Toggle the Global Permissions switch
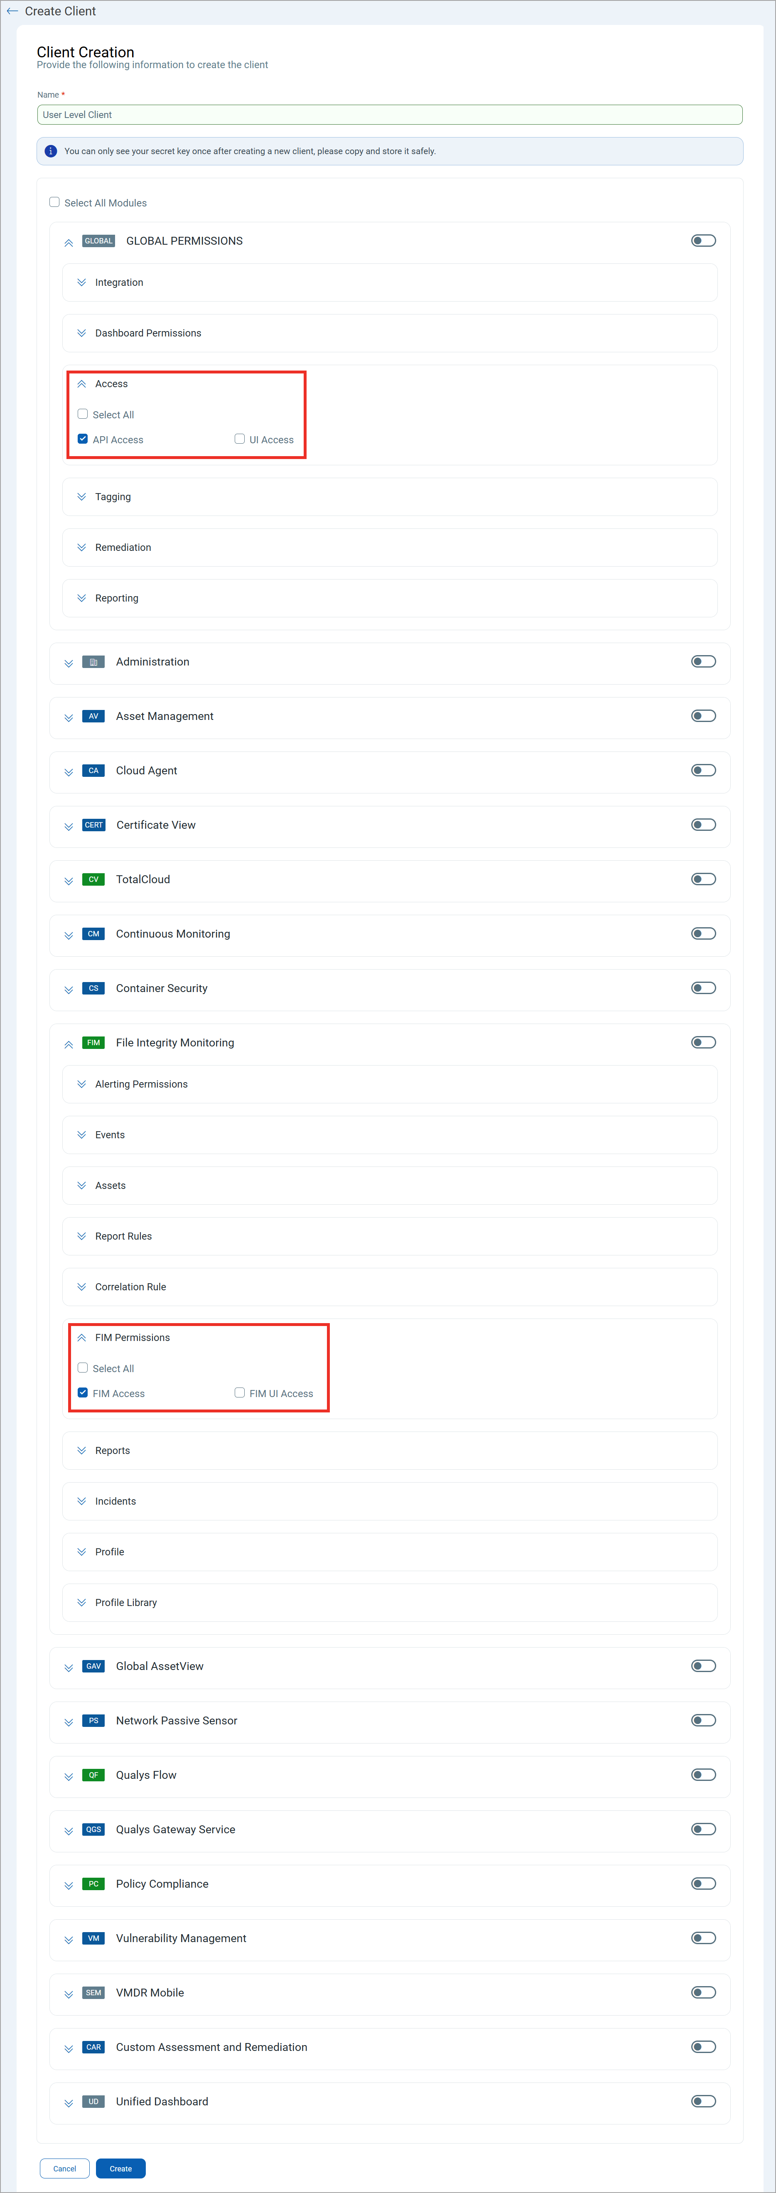The height and width of the screenshot is (2193, 776). (703, 241)
